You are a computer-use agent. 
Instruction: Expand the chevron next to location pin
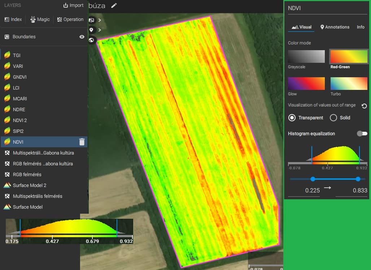tap(100, 30)
